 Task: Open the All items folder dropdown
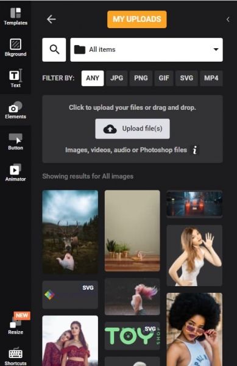click(x=146, y=50)
